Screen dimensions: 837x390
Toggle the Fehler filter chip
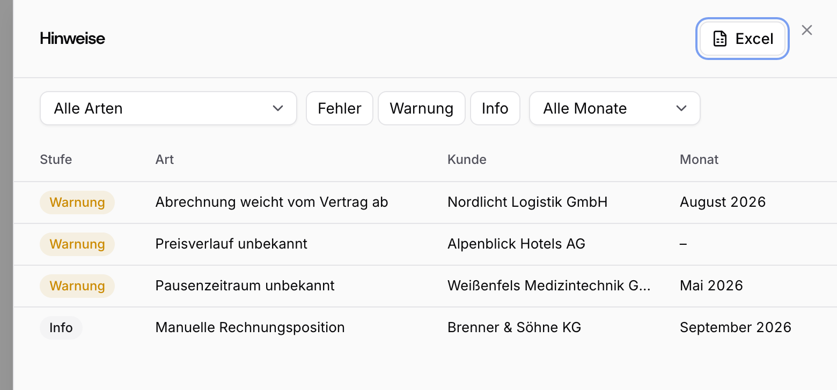[x=340, y=108]
